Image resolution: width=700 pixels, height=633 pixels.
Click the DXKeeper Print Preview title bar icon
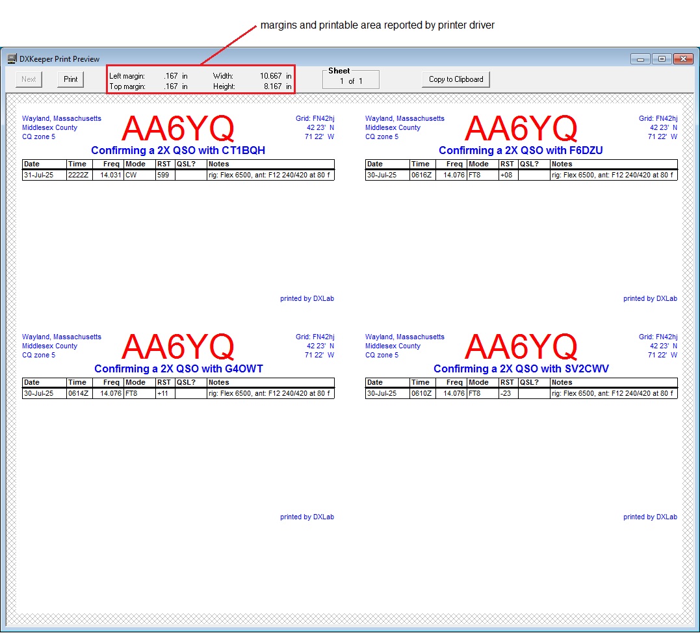[12, 58]
